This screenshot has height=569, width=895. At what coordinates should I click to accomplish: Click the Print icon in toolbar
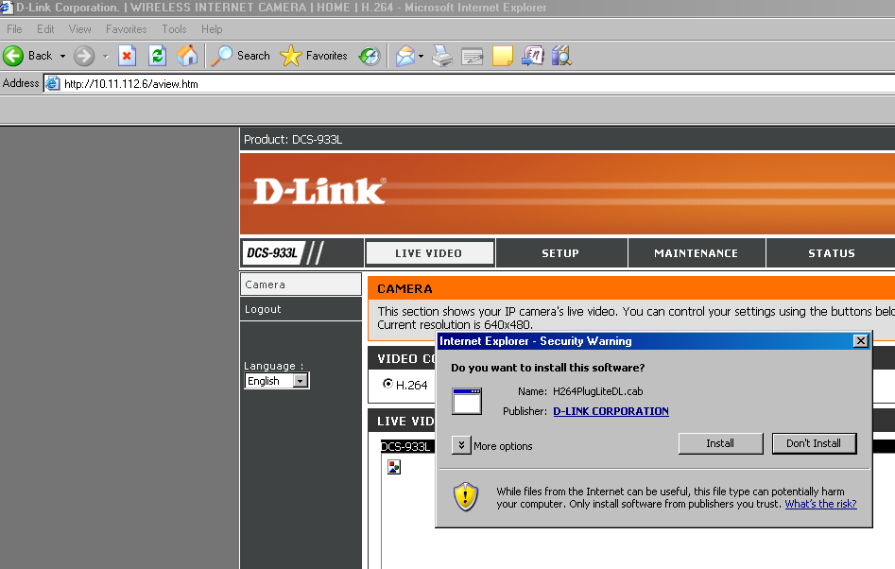point(442,56)
